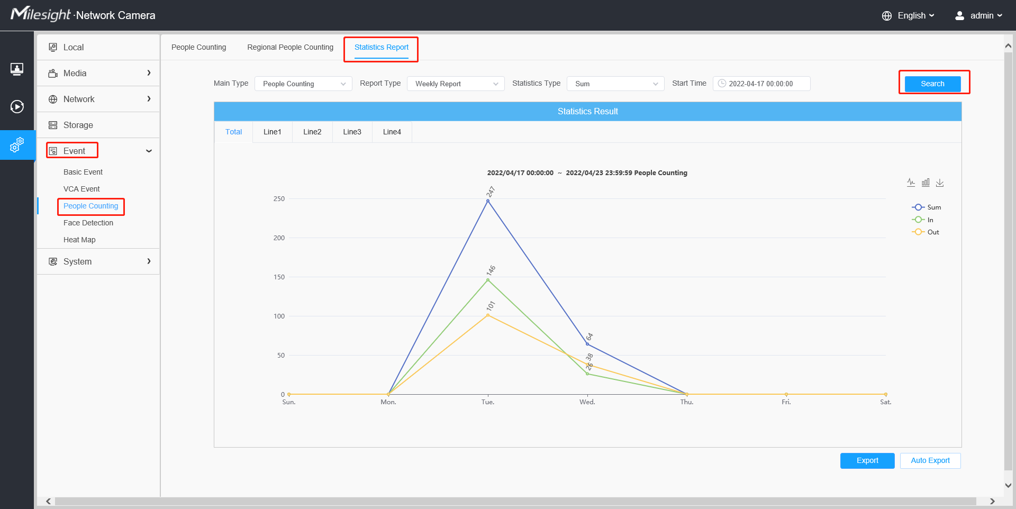Screen dimensions: 1016x509
Task: Open VCA Event in sidebar
Action: [x=81, y=189]
